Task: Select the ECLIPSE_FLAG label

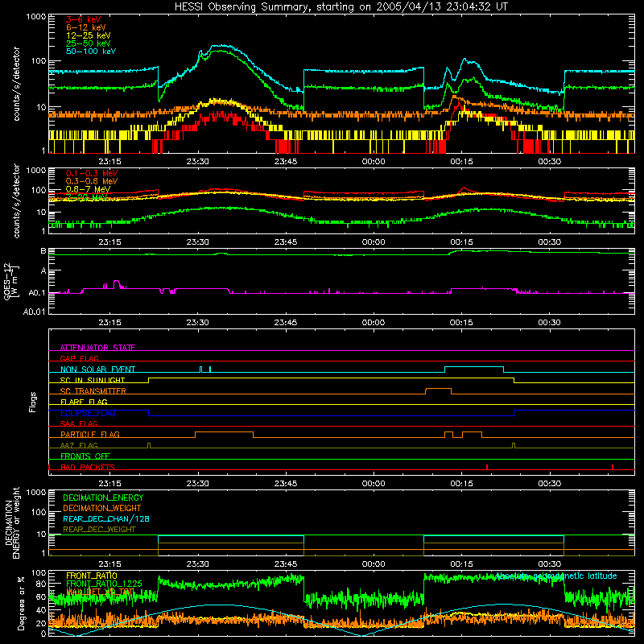Action: [x=88, y=413]
